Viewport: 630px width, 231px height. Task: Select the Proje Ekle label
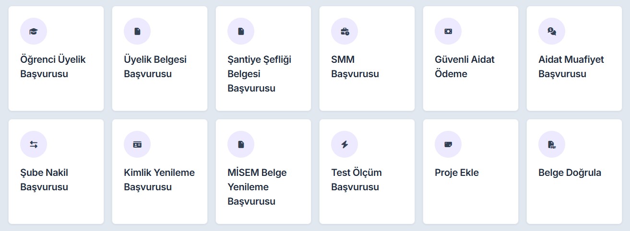click(x=457, y=173)
